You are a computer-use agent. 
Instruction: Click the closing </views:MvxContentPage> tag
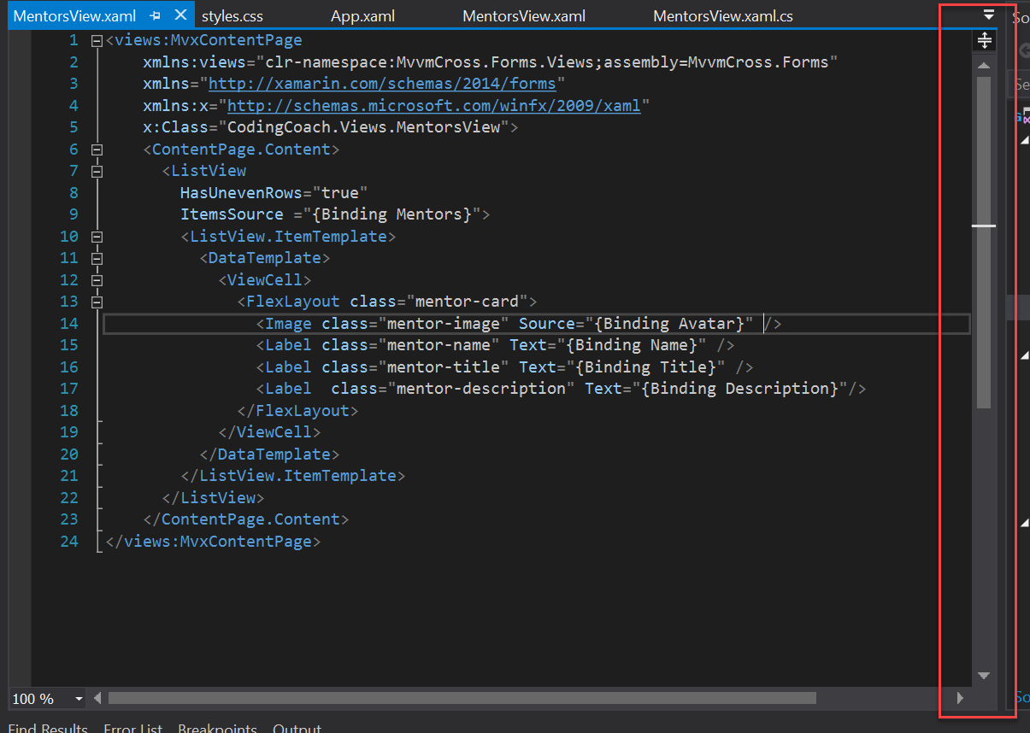point(213,542)
